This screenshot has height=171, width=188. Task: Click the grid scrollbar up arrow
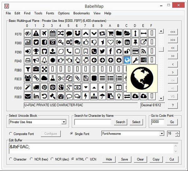point(161,31)
